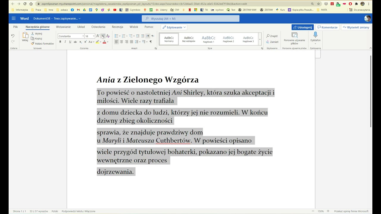Toggle underline formatting
The image size is (381, 214).
[x=70, y=42]
